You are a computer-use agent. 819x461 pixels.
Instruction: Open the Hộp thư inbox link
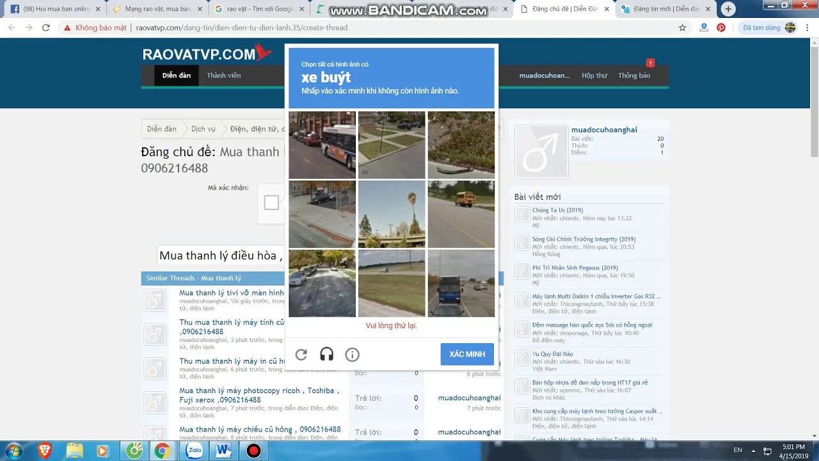(594, 76)
